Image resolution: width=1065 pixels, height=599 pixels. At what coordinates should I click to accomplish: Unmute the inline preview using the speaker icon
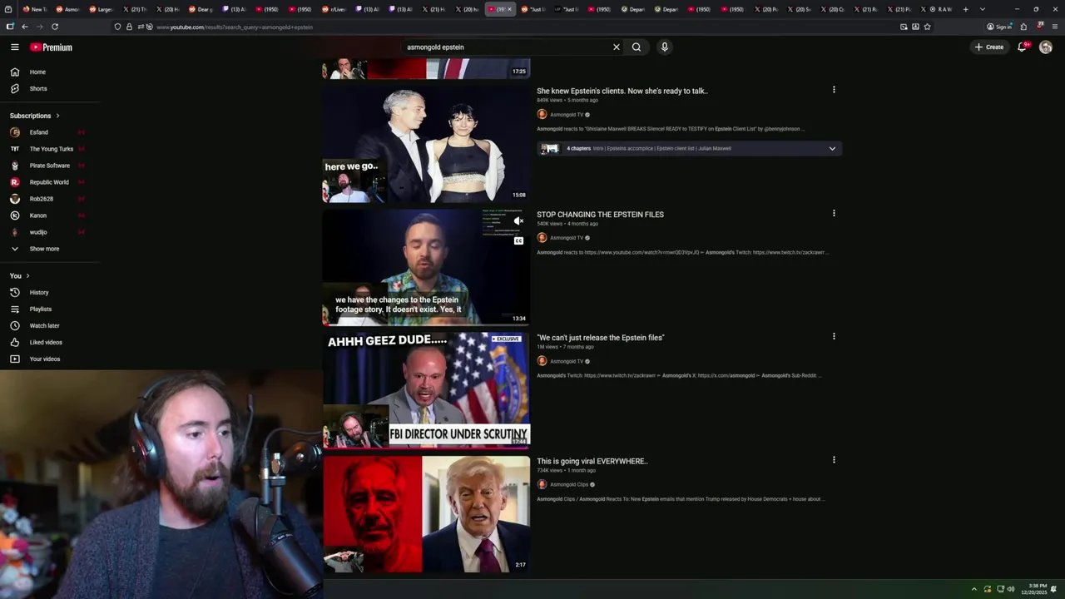518,221
